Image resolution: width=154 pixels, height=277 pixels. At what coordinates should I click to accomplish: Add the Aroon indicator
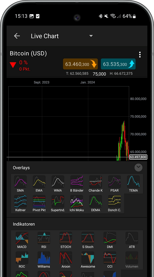pyautogui.click(x=66, y=260)
